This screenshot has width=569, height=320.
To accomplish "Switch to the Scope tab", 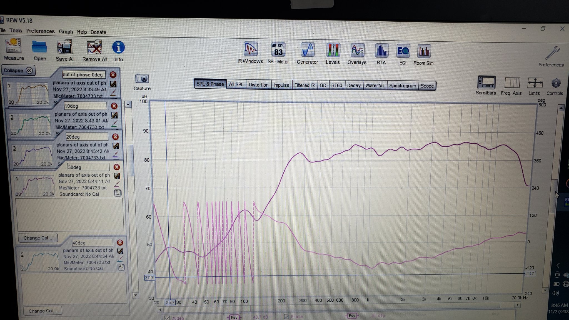I will (427, 86).
